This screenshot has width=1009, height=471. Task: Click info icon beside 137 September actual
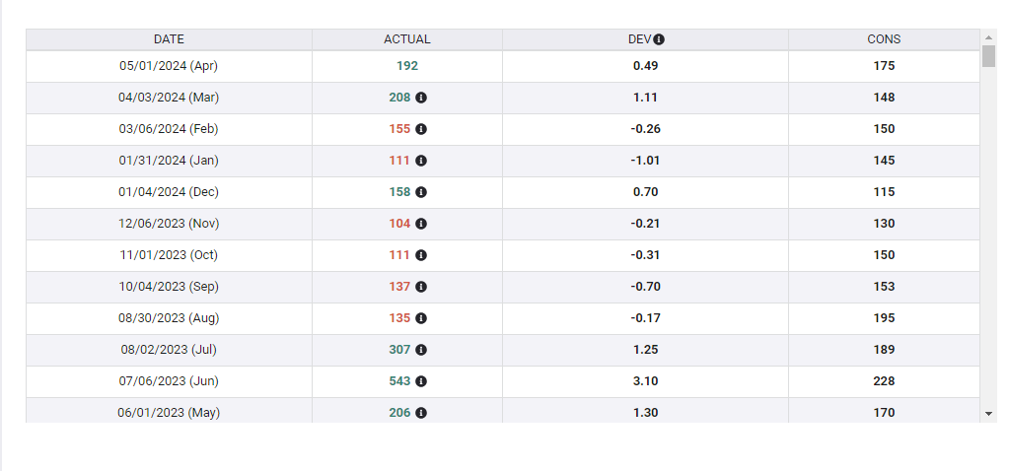pos(421,287)
